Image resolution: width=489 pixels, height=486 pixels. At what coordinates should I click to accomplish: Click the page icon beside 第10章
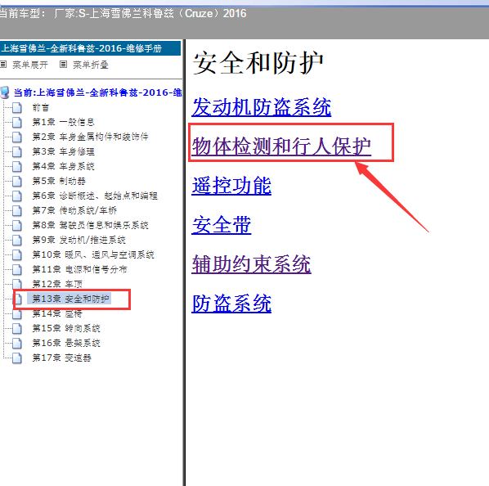pyautogui.click(x=17, y=254)
